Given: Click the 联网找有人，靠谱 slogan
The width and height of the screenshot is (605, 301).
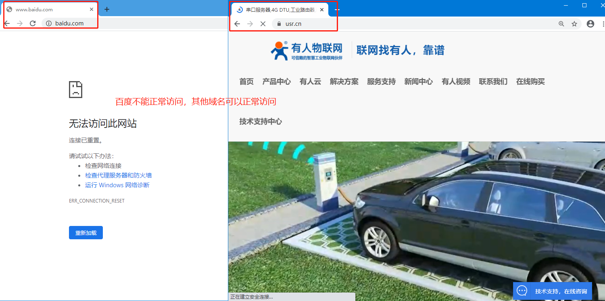Looking at the screenshot, I should (401, 50).
